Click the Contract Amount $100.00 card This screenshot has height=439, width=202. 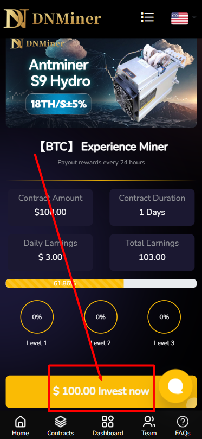tap(50, 207)
